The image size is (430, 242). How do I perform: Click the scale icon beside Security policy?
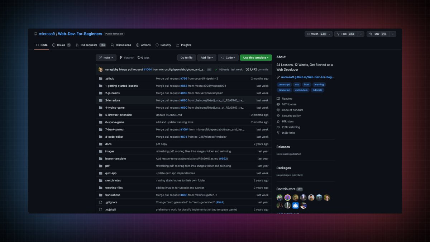278,116
